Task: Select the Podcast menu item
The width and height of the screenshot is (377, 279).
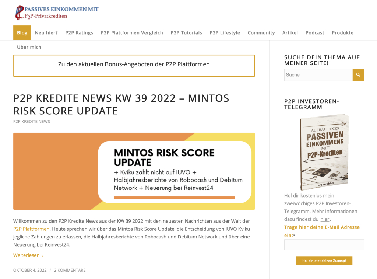Action: coord(315,33)
